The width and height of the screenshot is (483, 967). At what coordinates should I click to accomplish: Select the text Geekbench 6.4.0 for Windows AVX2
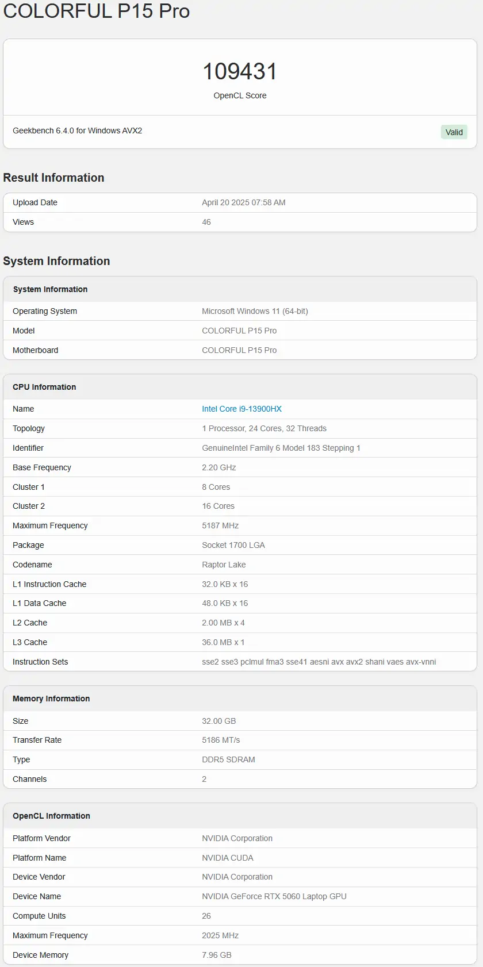(77, 131)
